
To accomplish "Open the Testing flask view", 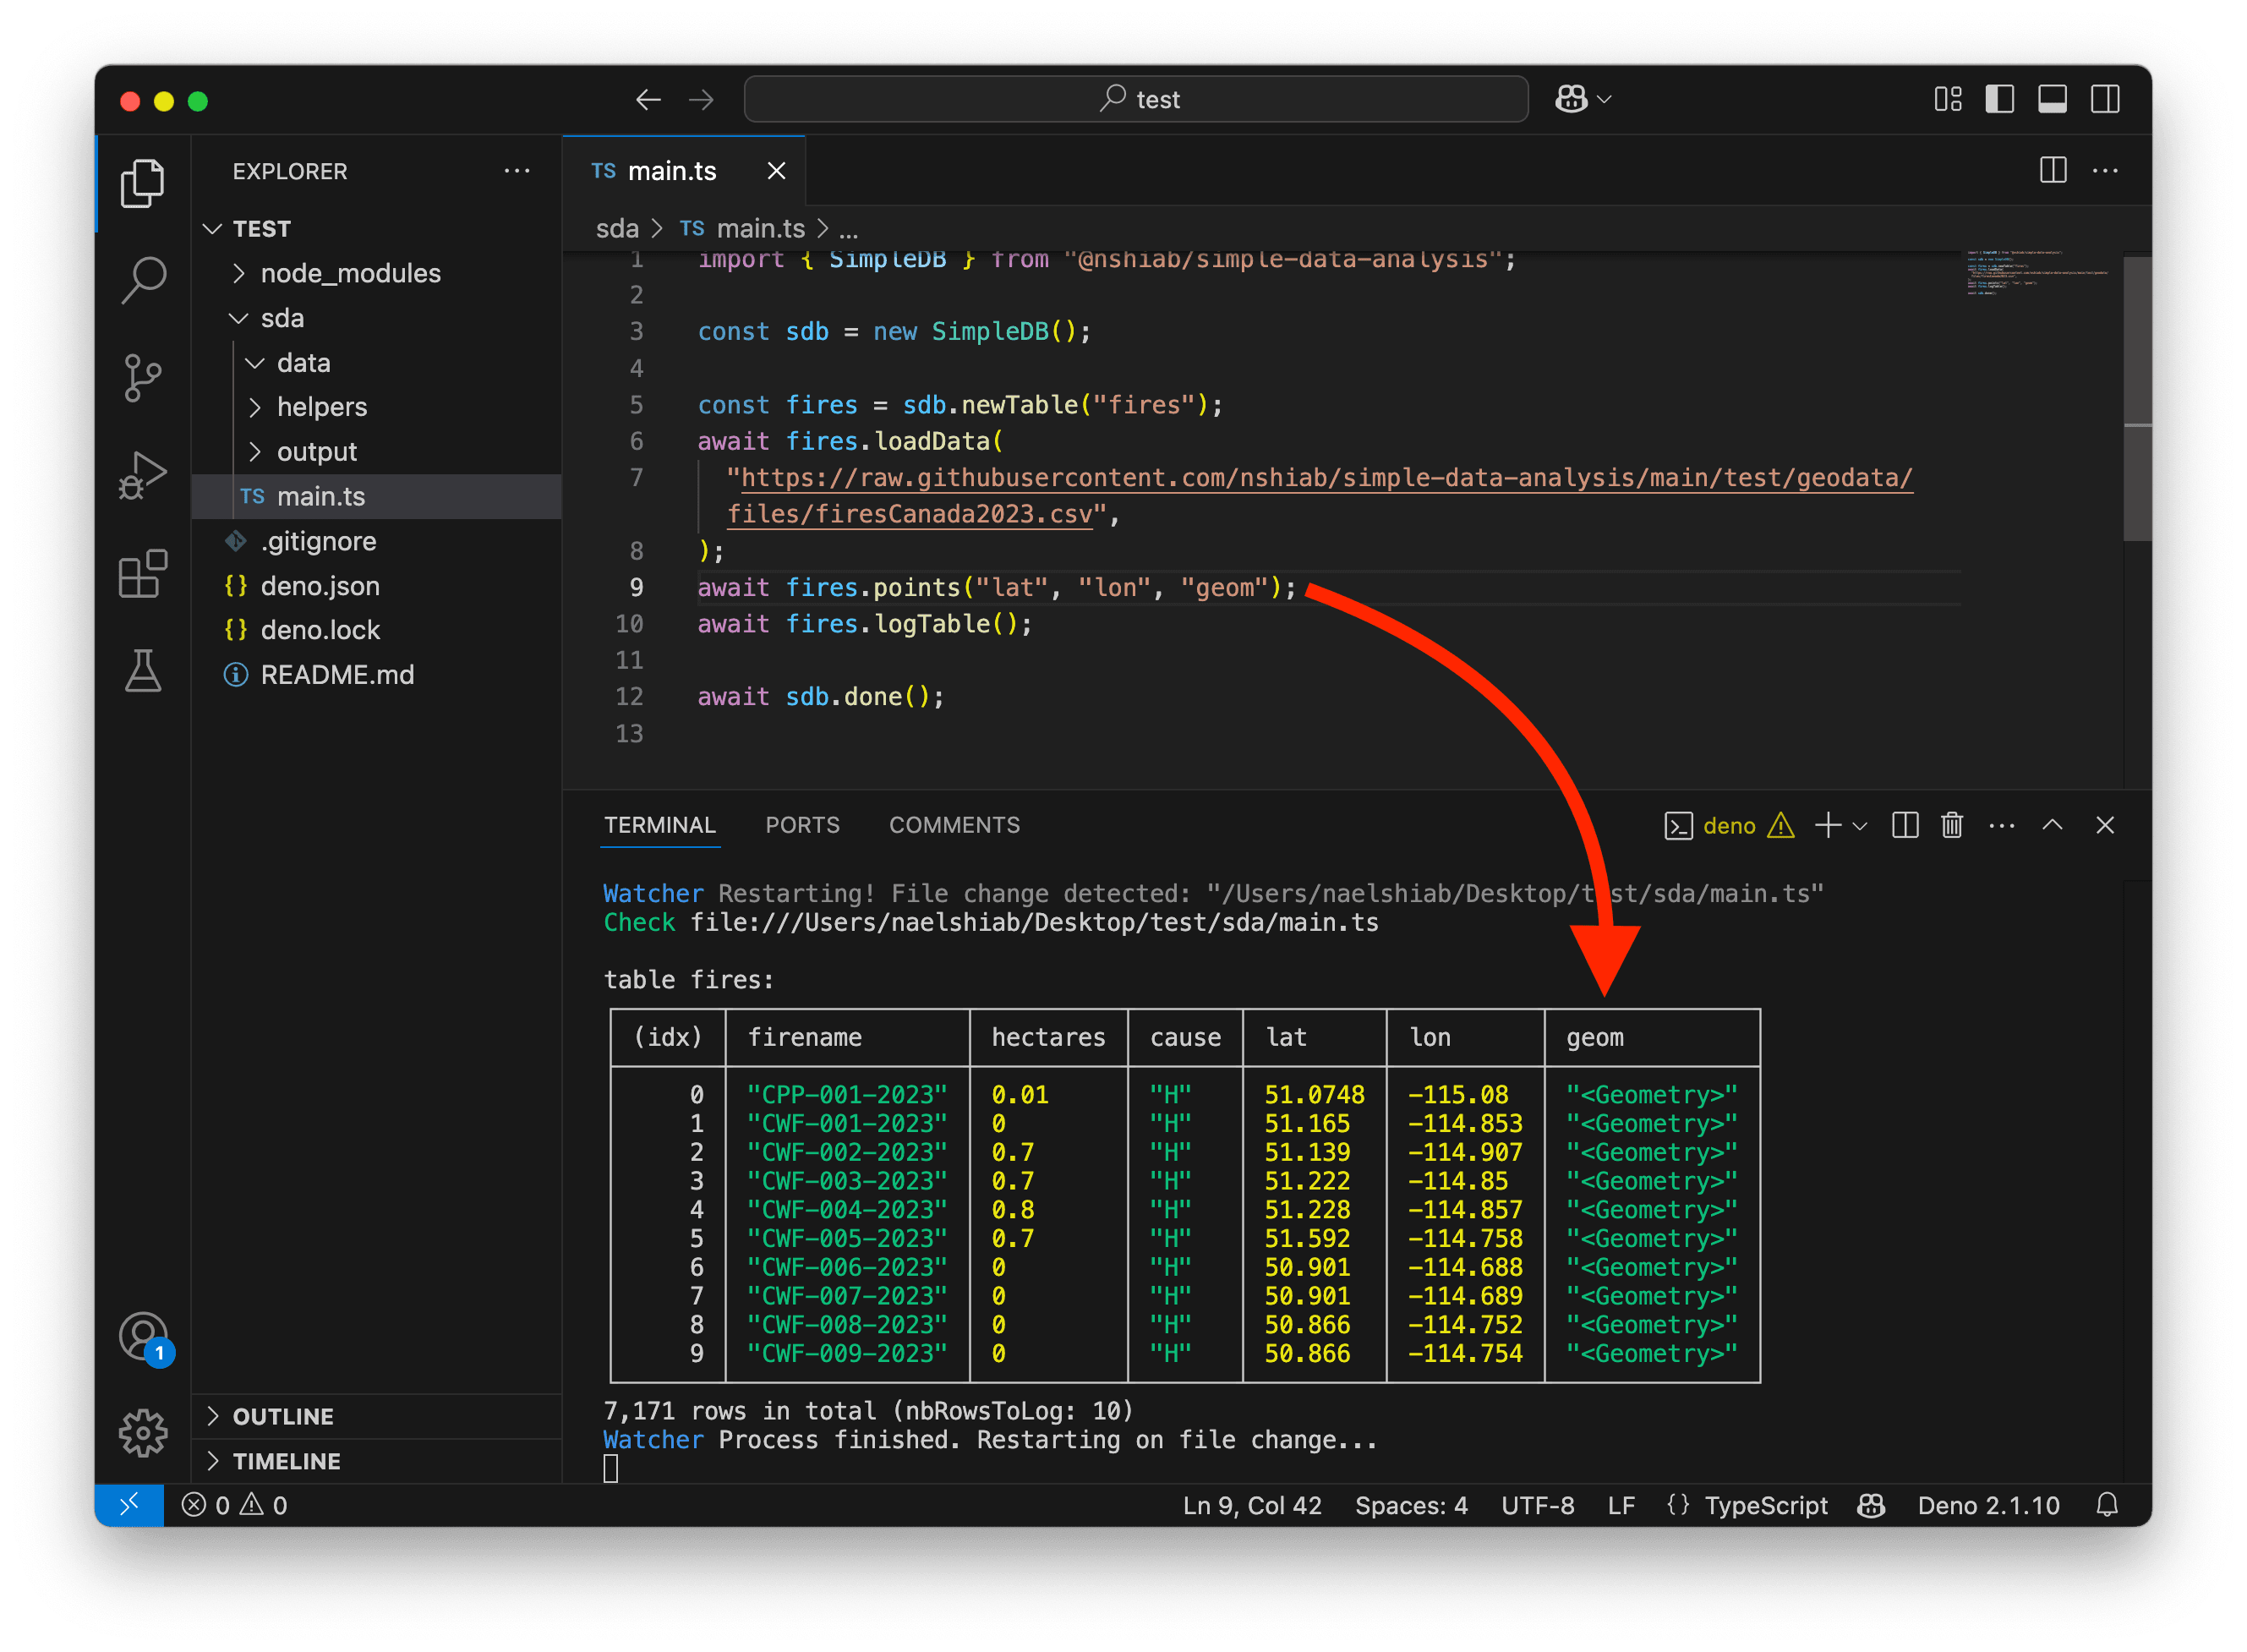I will (142, 671).
